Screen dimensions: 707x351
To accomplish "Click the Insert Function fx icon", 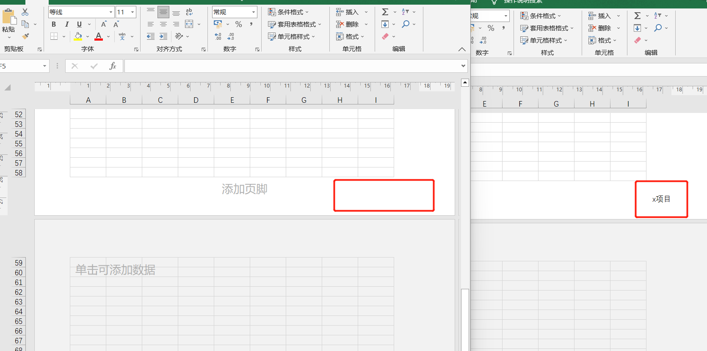I will 113,66.
